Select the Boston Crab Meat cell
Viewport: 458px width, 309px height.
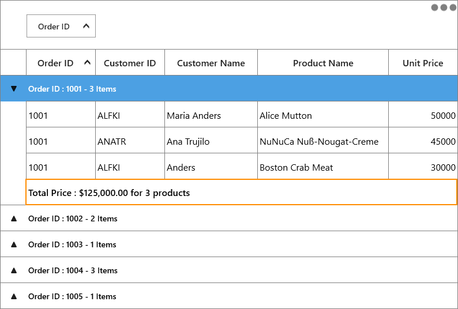[323, 166]
